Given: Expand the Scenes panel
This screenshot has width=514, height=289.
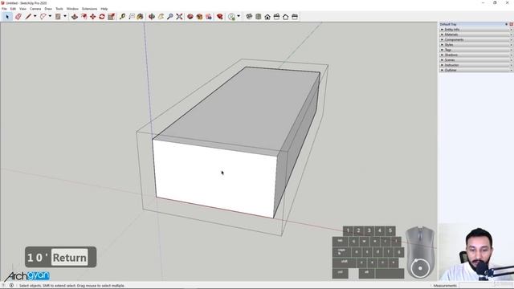Looking at the screenshot, I should [475, 60].
